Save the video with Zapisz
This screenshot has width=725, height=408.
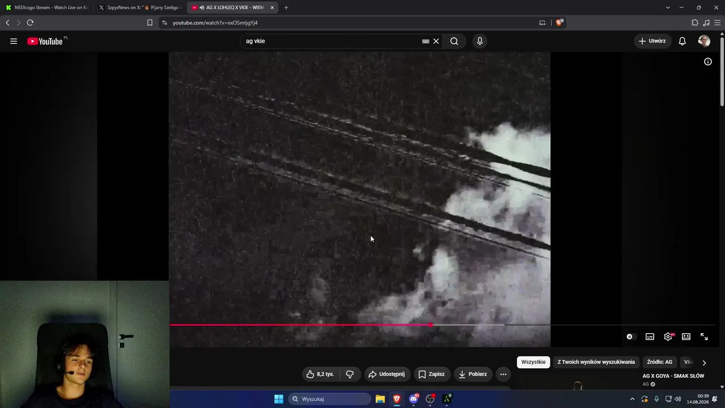click(432, 374)
